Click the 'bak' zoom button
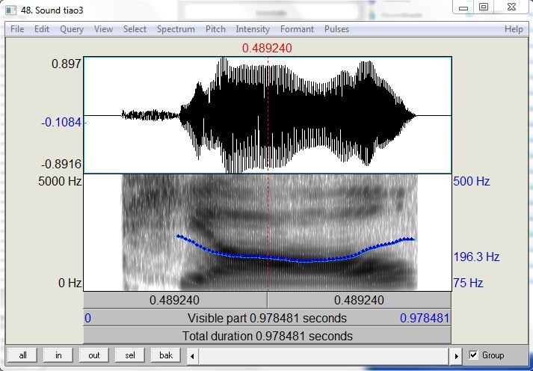This screenshot has height=371, width=533. 166,355
